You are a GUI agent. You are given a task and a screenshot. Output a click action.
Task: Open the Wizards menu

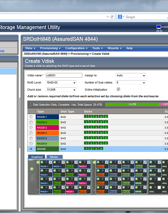[114, 48]
